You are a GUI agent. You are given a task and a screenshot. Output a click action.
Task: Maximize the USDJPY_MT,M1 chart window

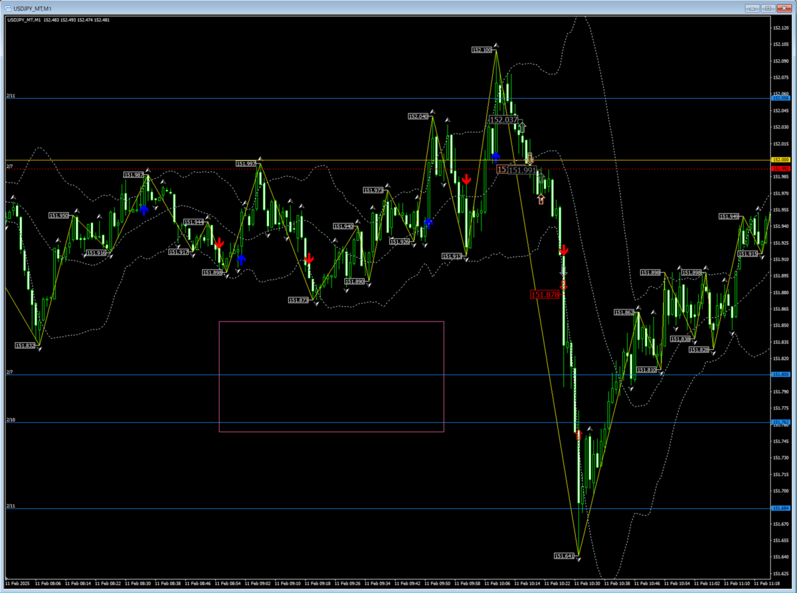(x=768, y=7)
